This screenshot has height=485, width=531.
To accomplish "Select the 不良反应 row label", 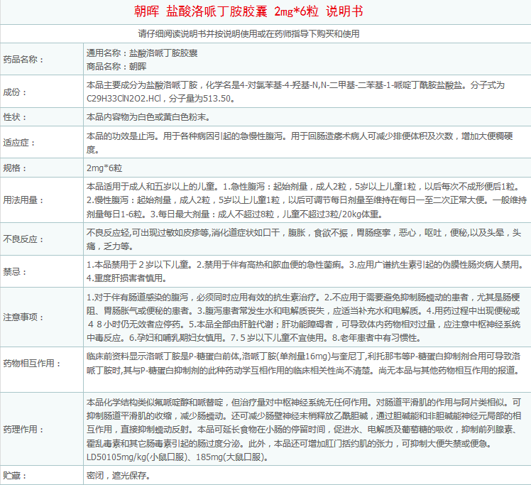I will point(23,239).
